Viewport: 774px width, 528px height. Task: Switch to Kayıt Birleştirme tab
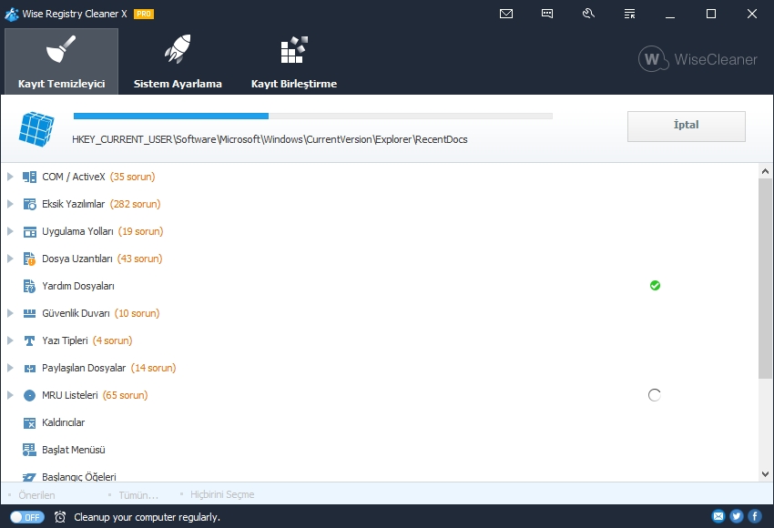click(294, 61)
